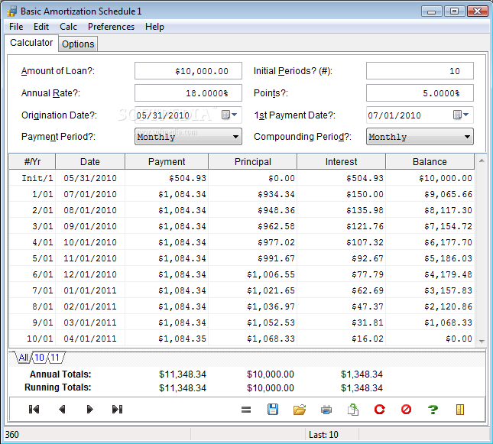Select the All year tab
This screenshot has width=493, height=444.
[23, 358]
